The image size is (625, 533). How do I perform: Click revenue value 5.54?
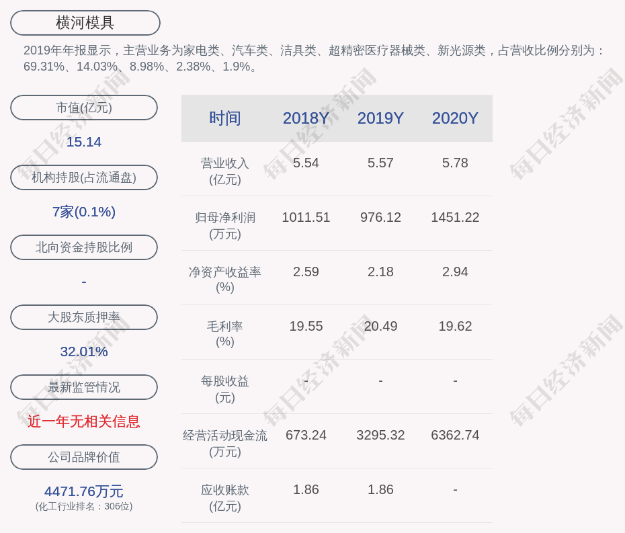306,163
